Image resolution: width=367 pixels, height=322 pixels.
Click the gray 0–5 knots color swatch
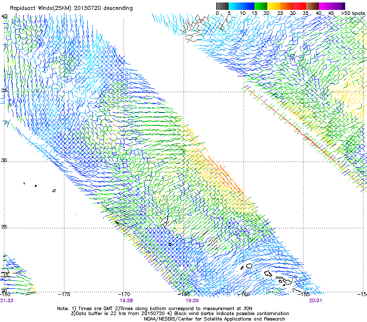[222, 6]
